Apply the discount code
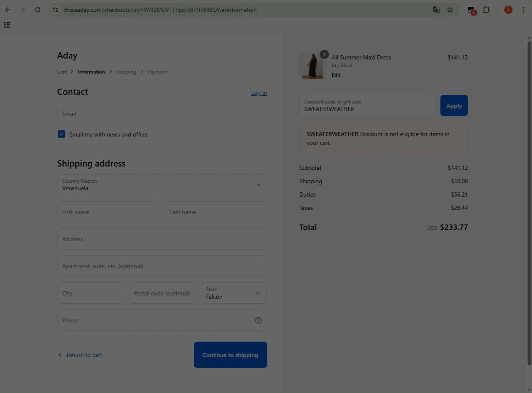Image resolution: width=532 pixels, height=393 pixels. [x=454, y=105]
